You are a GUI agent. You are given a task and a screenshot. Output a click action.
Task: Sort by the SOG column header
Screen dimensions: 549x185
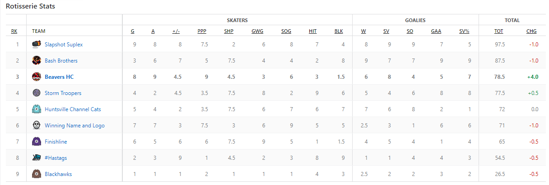tap(286, 32)
